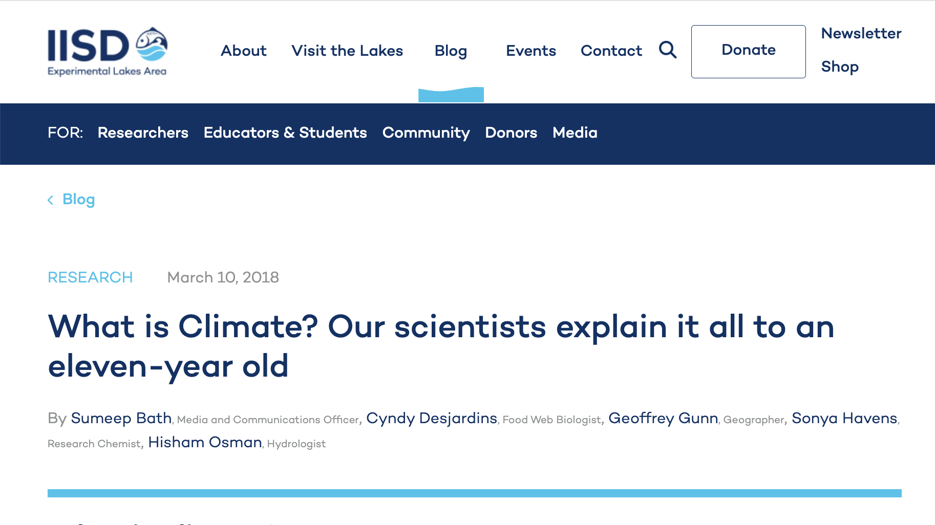Screen dimensions: 935x525
Task: Select the Blog navigation item
Action: tap(451, 51)
